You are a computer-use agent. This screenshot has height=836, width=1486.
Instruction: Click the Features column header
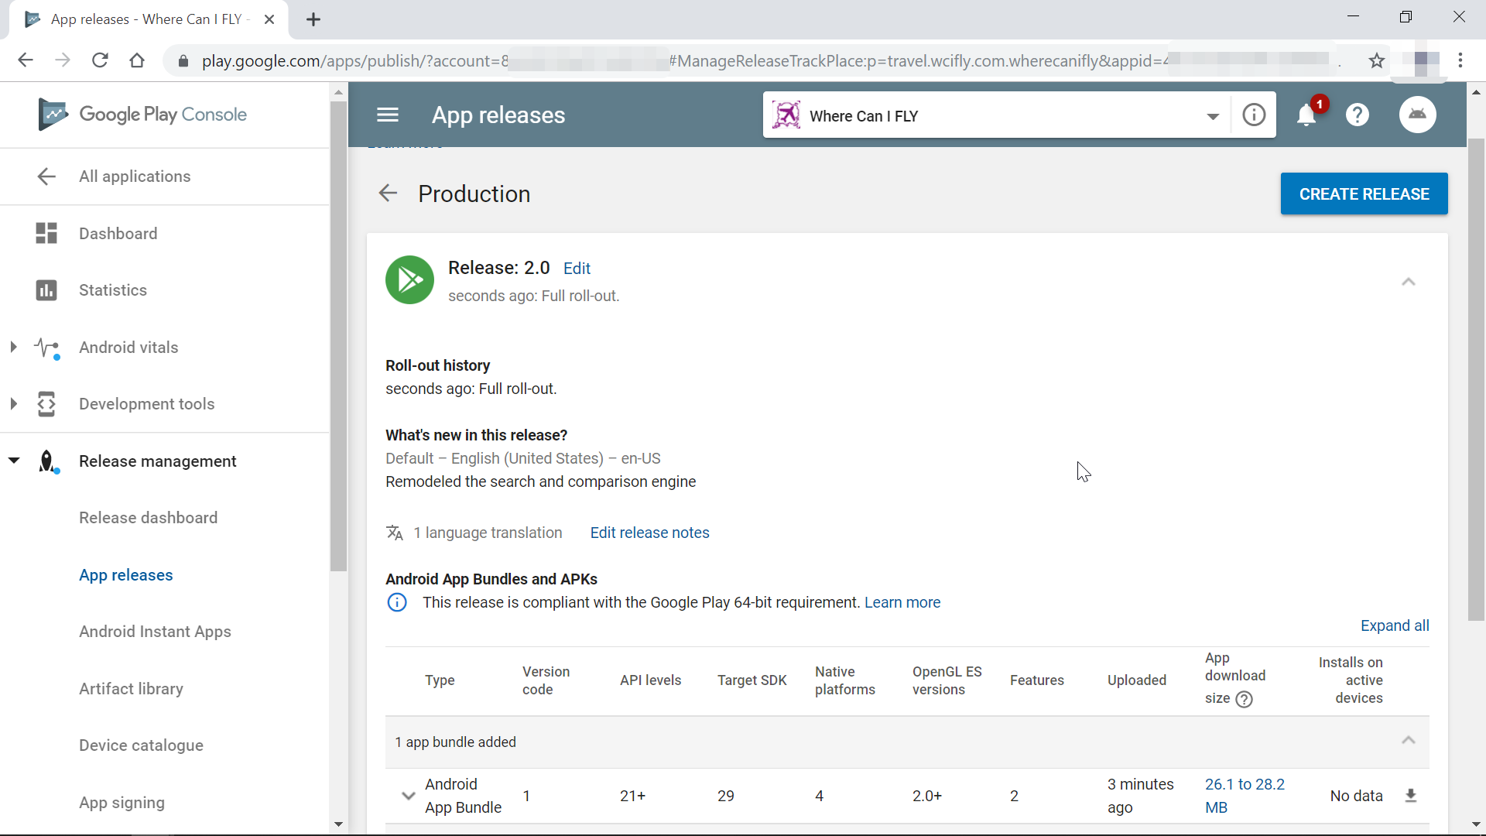point(1036,680)
